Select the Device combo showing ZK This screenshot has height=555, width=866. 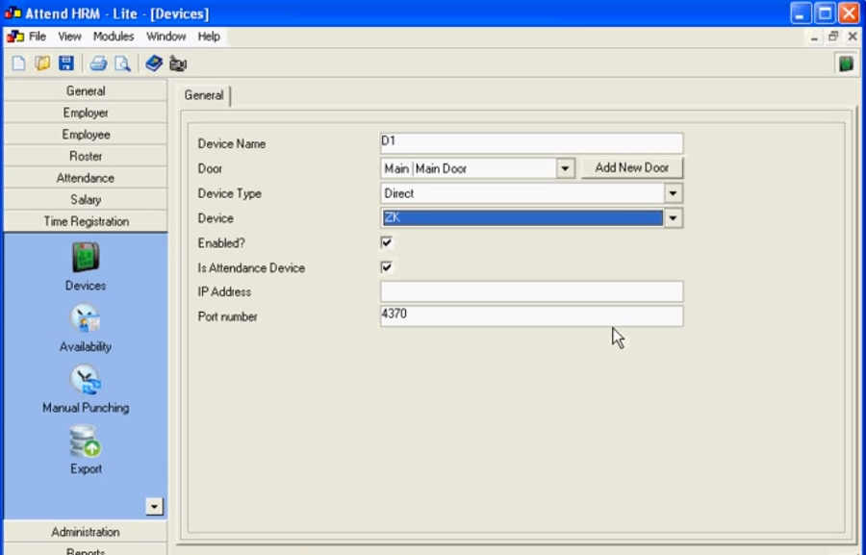pyautogui.click(x=531, y=218)
